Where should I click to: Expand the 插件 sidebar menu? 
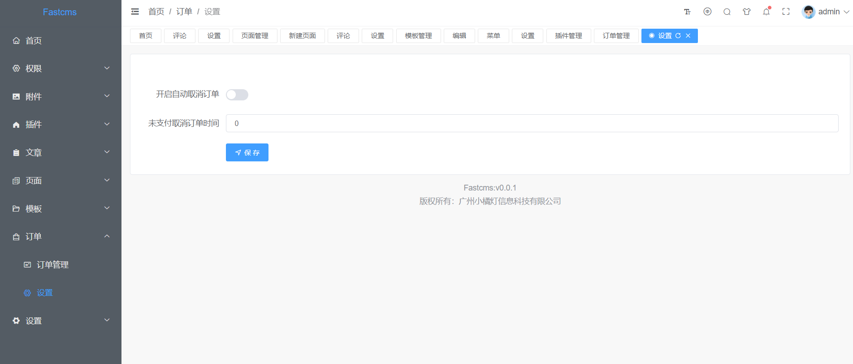click(61, 124)
